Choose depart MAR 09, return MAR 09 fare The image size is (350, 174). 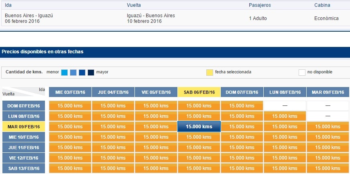tap(328, 127)
